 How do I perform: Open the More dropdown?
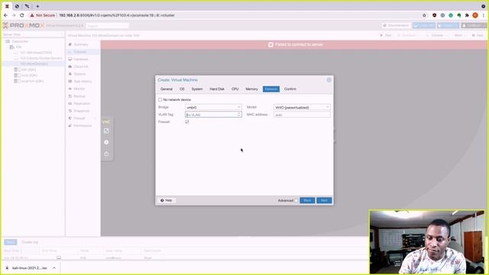pos(459,36)
